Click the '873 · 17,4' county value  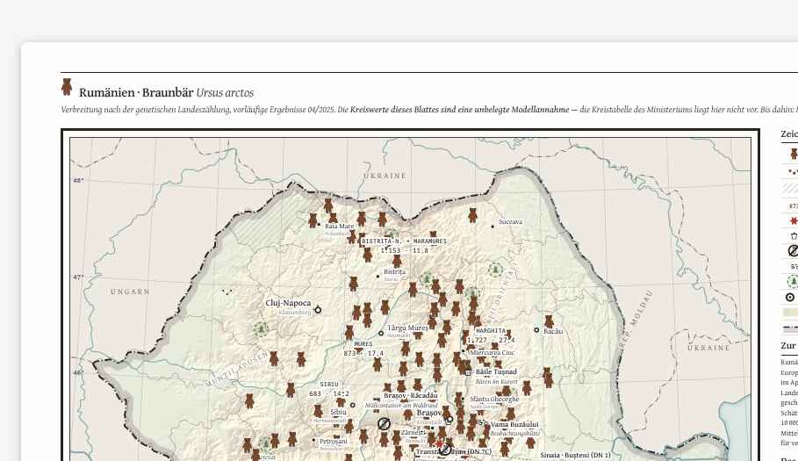coord(363,353)
